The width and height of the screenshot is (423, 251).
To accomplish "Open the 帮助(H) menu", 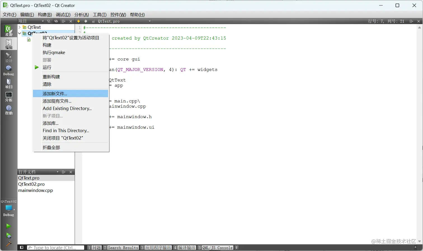I will click(137, 15).
